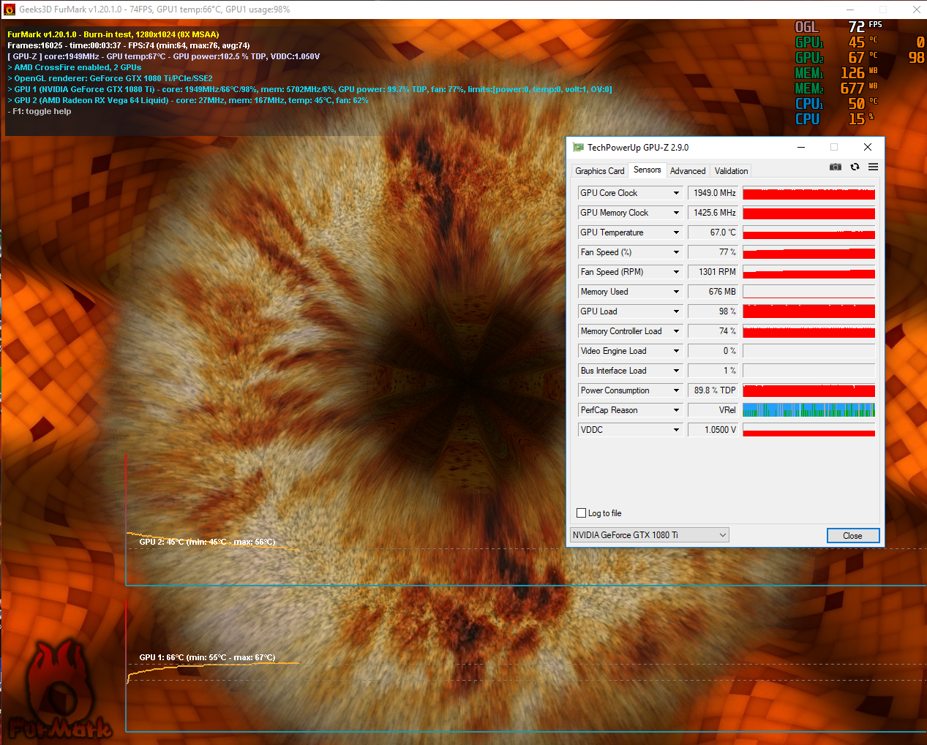Select the Sensors tab
The height and width of the screenshot is (745, 927).
point(647,170)
